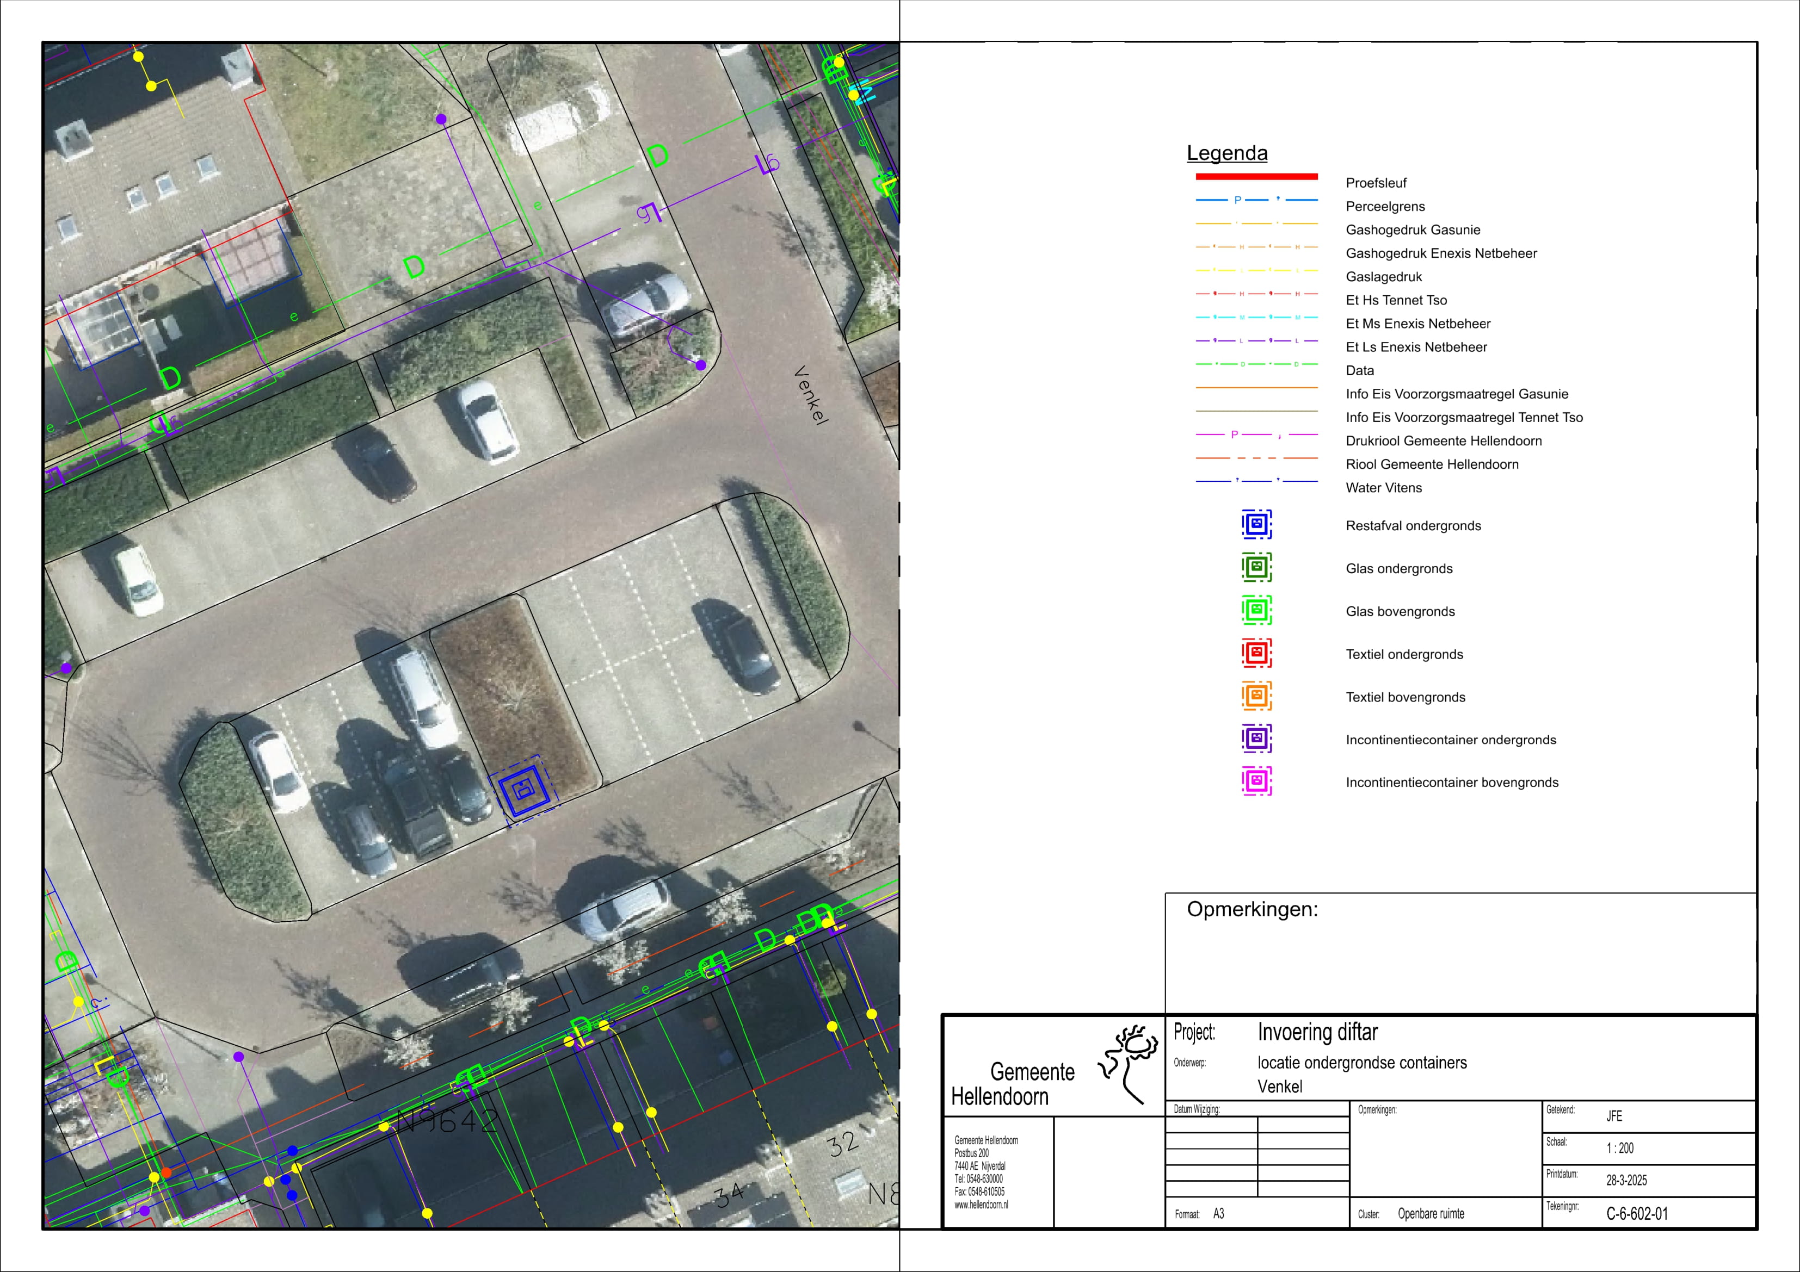
Task: Click the scale value 1 : 200
Action: tap(1620, 1148)
